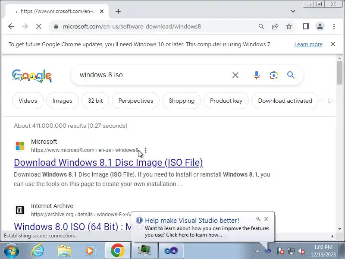345x259 pixels.
Task: Open Chrome profile avatar
Action: click(320, 26)
